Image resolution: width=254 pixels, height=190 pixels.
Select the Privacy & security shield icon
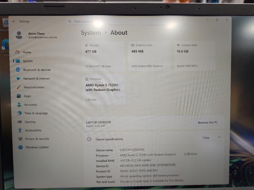point(20,139)
